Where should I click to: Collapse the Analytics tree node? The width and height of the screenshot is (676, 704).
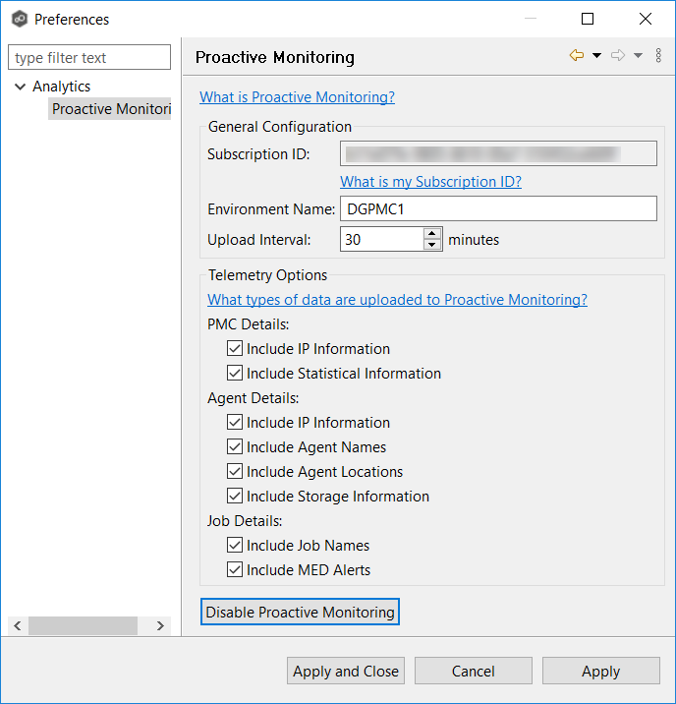pos(21,87)
